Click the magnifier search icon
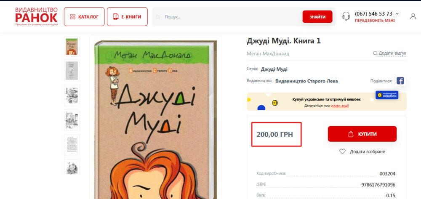 158,17
